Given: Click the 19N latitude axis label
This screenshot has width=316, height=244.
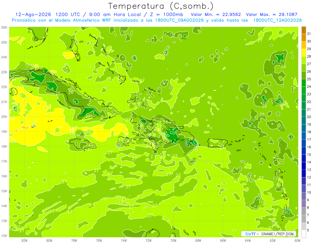Looking at the screenshot, I should click(4, 131).
